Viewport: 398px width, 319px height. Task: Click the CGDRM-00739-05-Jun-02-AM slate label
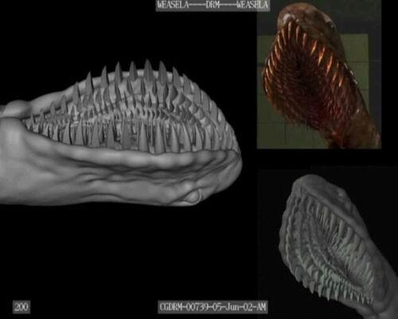coord(213,307)
